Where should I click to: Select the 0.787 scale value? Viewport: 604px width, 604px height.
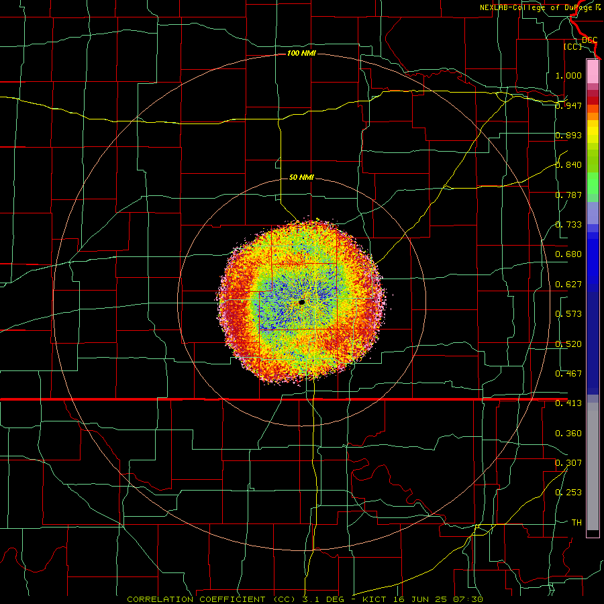click(568, 195)
